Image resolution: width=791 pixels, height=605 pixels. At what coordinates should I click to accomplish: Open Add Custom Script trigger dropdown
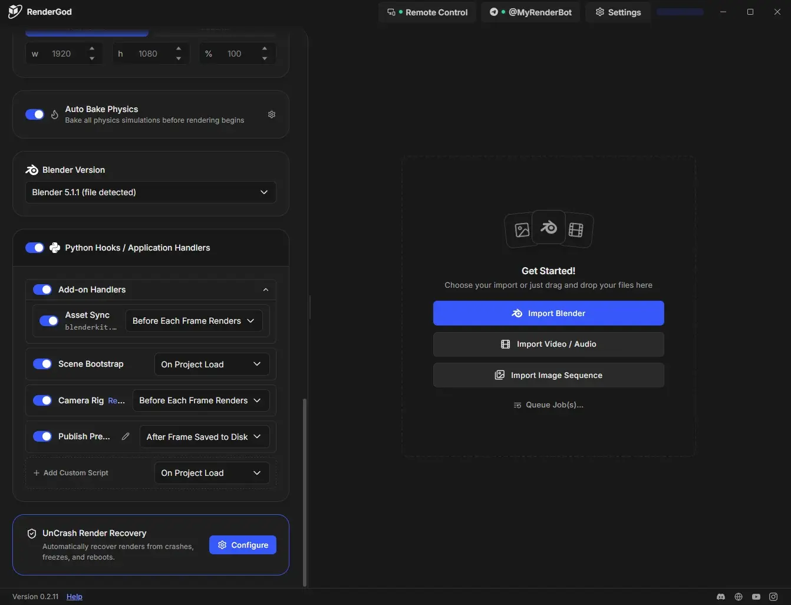212,473
